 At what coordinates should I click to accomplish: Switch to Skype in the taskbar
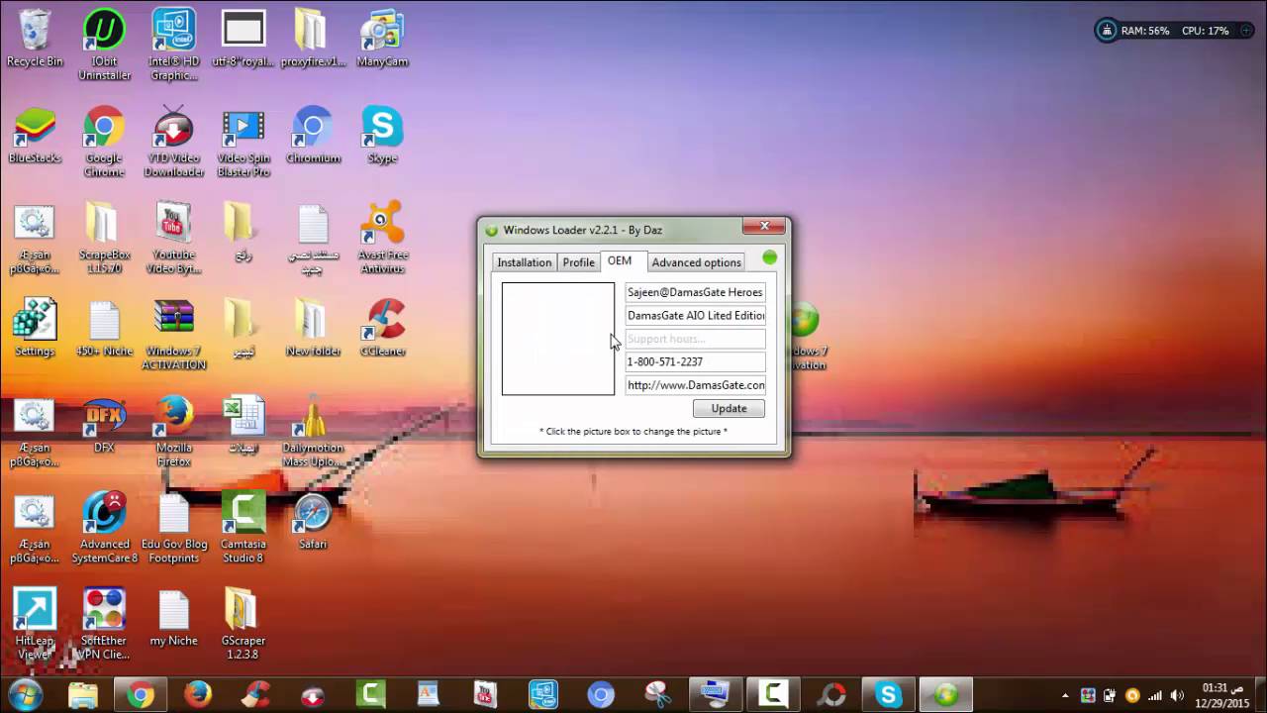[888, 694]
